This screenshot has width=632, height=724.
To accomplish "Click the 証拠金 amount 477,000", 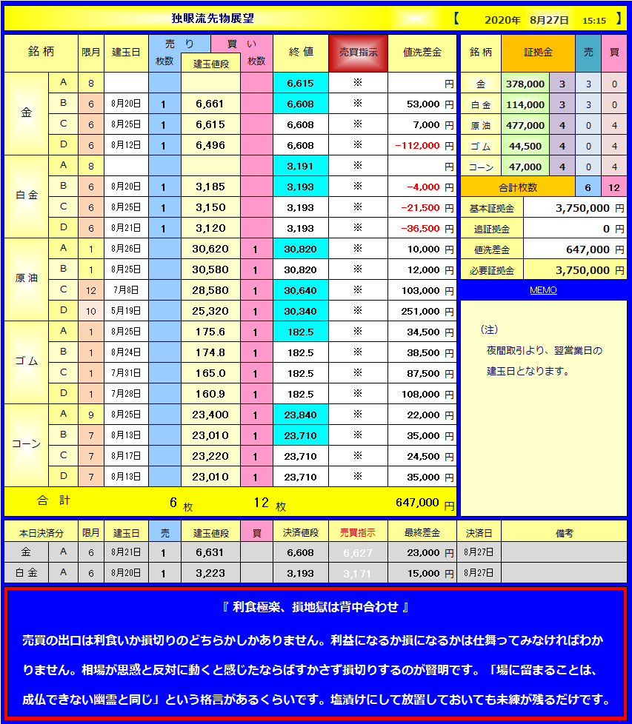I will pos(525,126).
